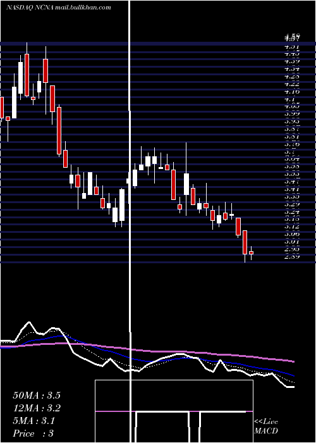316x443 pixels.
Task: Click the 'NASDAQ NCNA mail.bullkhan.com' chart title
Action: click(59, 8)
